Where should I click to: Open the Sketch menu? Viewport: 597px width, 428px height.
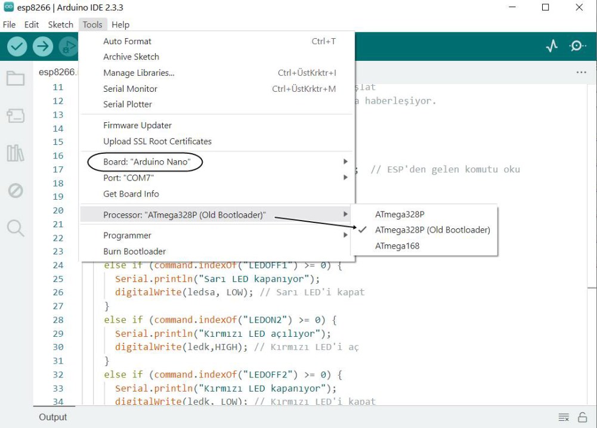[61, 24]
